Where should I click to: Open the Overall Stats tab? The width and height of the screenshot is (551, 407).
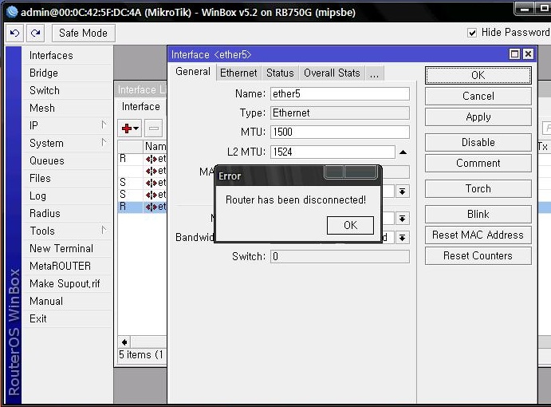coord(332,73)
